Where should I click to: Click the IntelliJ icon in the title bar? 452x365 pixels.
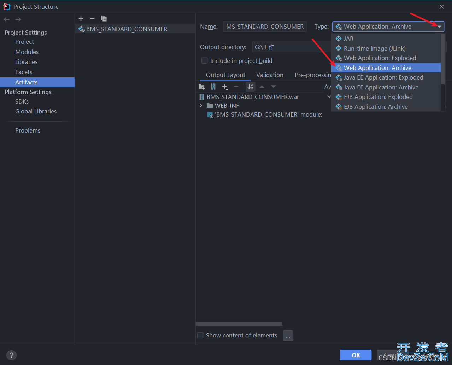click(x=7, y=6)
